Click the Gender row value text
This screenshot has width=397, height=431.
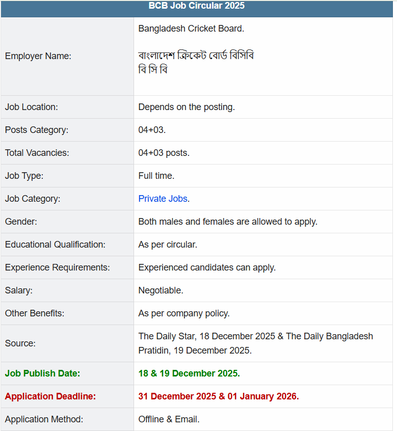point(228,222)
